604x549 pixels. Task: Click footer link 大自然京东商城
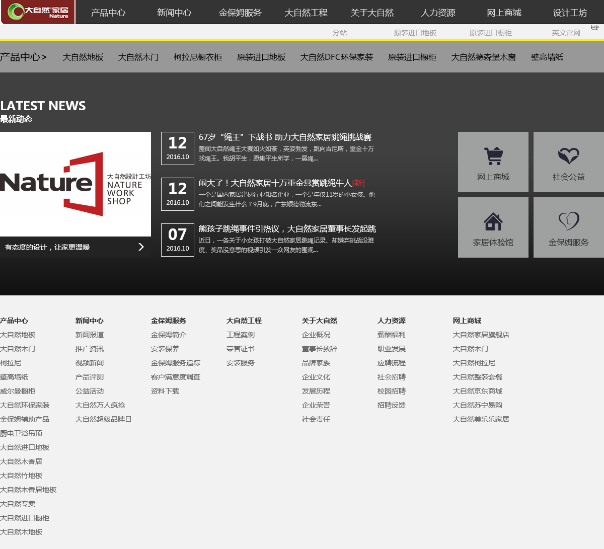point(478,391)
